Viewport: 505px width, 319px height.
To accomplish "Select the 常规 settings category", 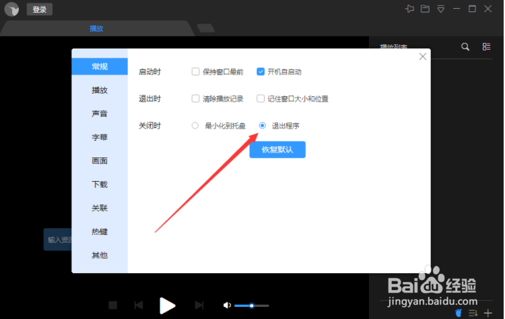I will click(x=100, y=67).
